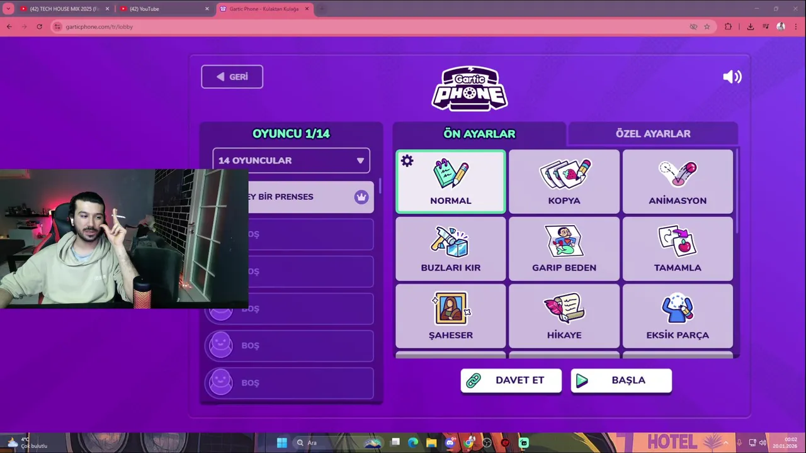Open the Windows Start menu

[281, 442]
